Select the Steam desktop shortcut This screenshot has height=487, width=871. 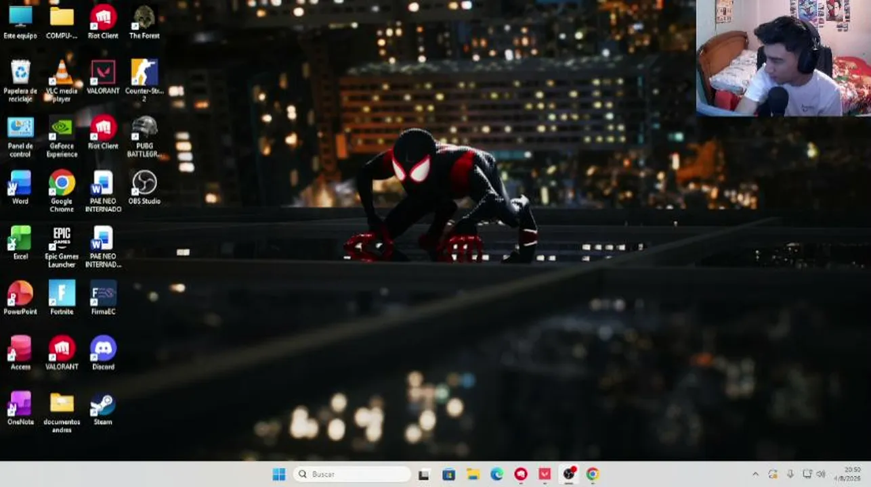(103, 409)
